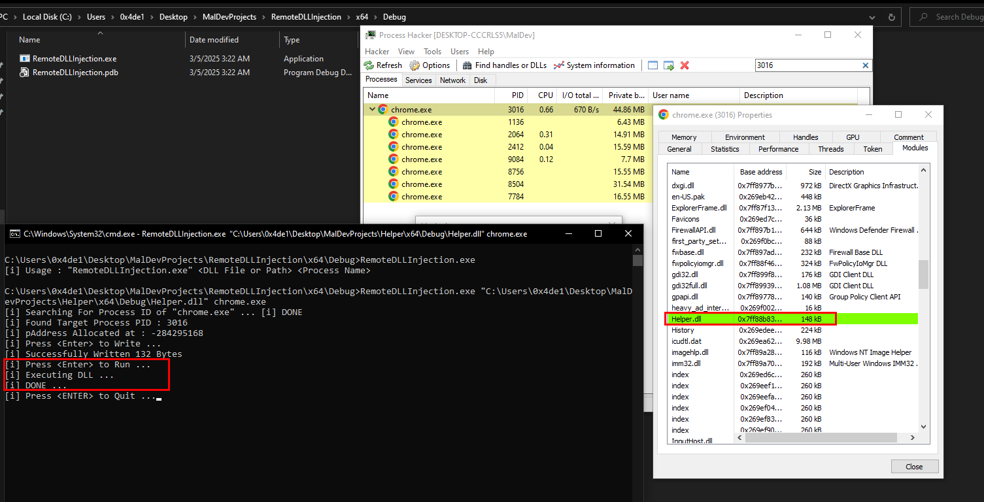Open the Handles tab in Properties
The image size is (984, 502).
(806, 137)
